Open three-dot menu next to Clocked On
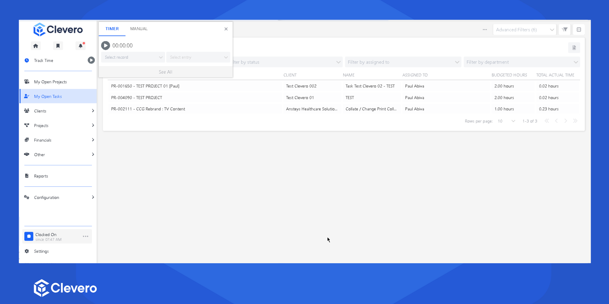This screenshot has height=304, width=609. click(86, 236)
